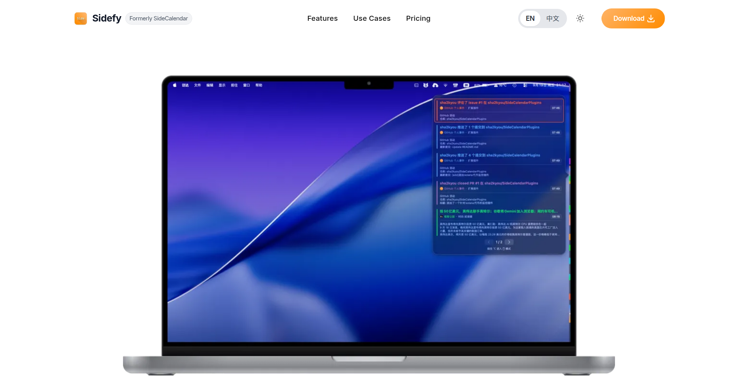Go to the Use Cases section
The width and height of the screenshot is (738, 382).
[372, 18]
